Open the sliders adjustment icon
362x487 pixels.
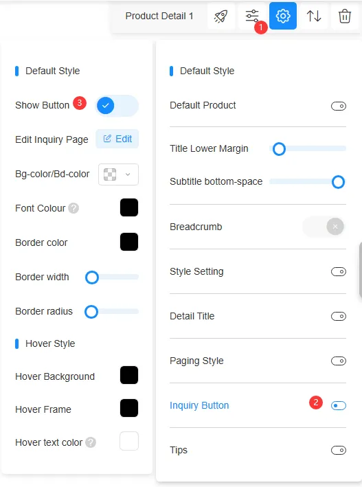click(x=252, y=16)
